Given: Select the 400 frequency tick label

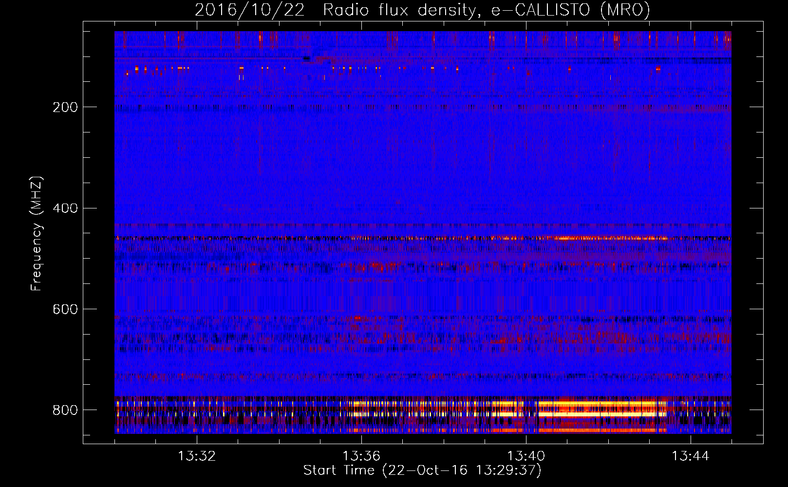Looking at the screenshot, I should coord(65,208).
